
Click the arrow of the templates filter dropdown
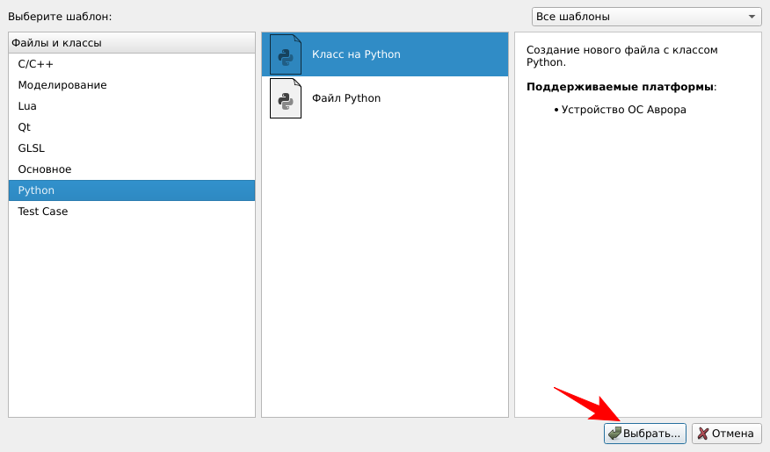(x=752, y=17)
